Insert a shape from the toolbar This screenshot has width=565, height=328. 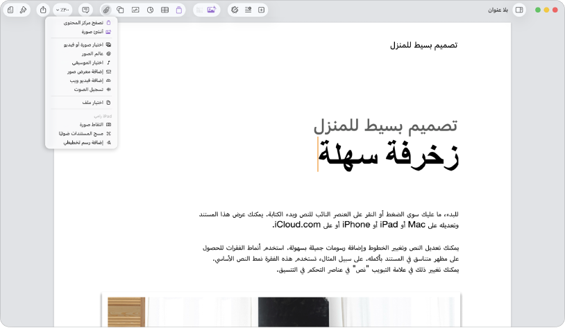[120, 10]
